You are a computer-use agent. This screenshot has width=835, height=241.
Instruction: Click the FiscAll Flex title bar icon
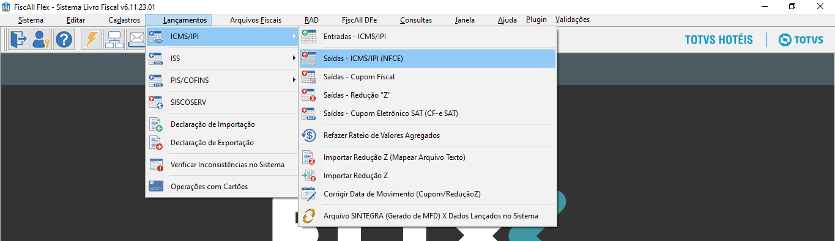click(7, 6)
